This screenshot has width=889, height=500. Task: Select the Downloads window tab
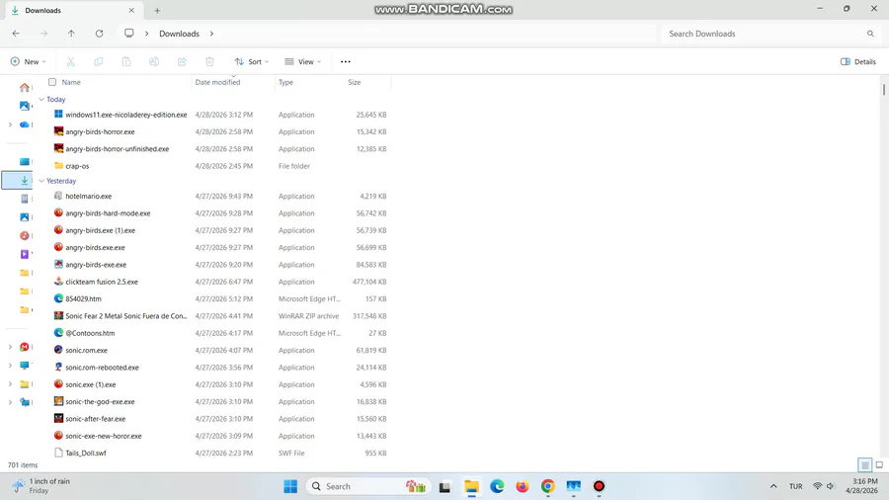[74, 10]
